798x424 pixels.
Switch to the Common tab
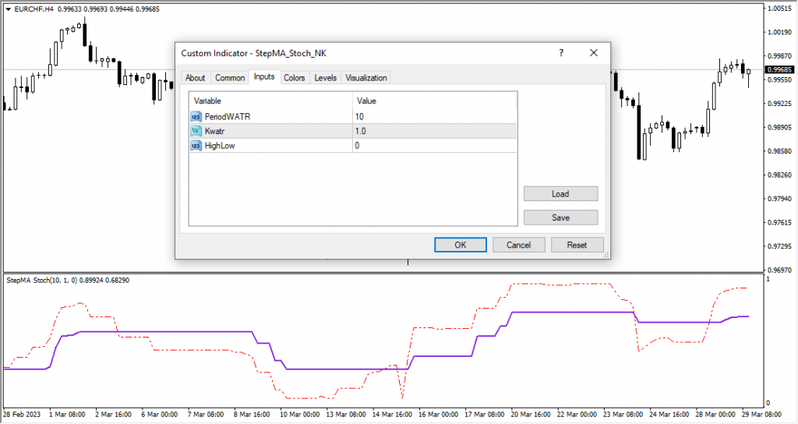(x=230, y=78)
